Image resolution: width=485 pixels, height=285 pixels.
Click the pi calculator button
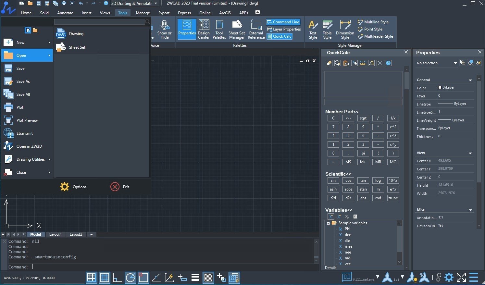(x=363, y=153)
